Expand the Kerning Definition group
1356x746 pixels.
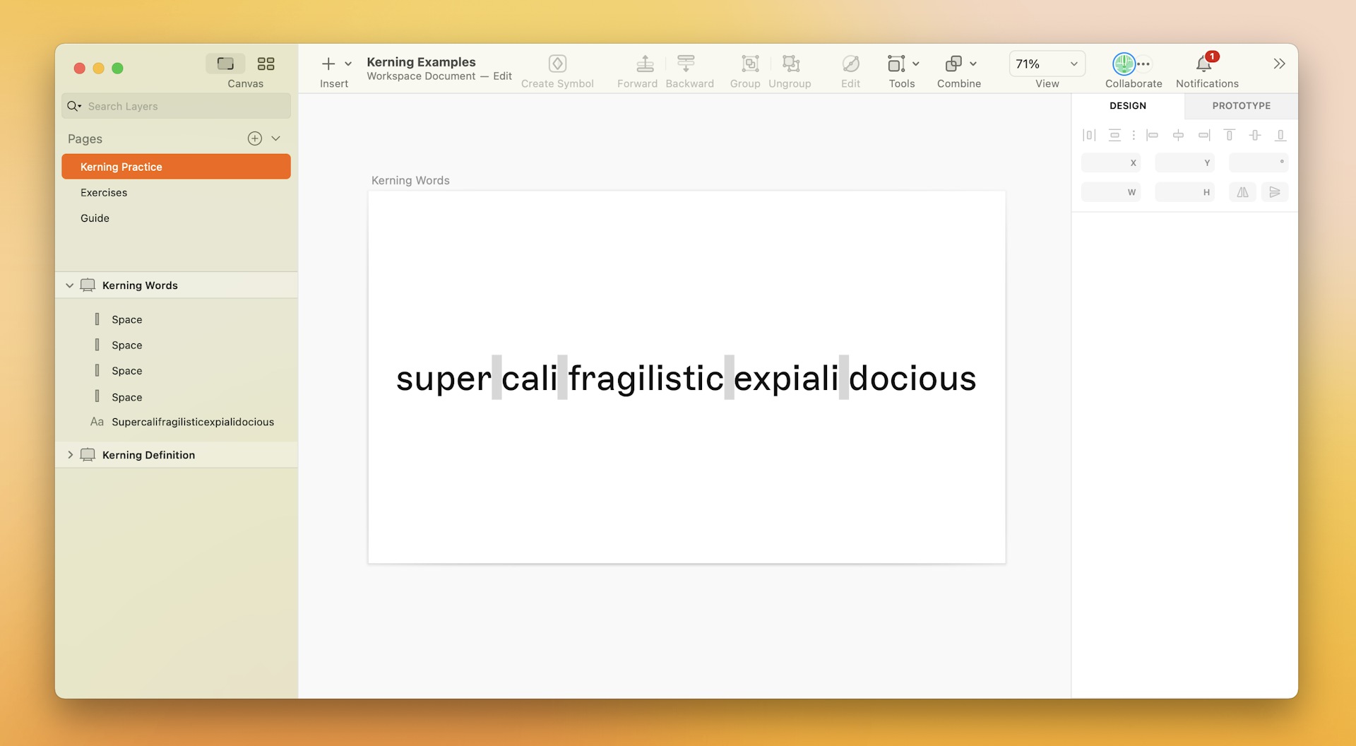[70, 454]
